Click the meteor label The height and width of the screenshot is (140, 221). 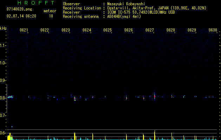pos(50,11)
